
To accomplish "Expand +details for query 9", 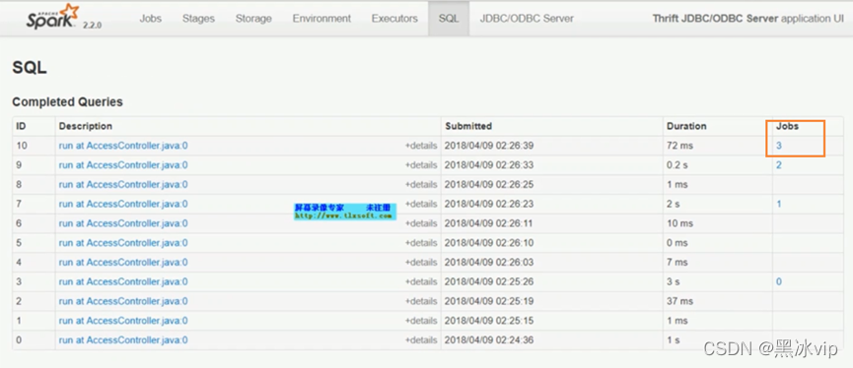I will (421, 165).
